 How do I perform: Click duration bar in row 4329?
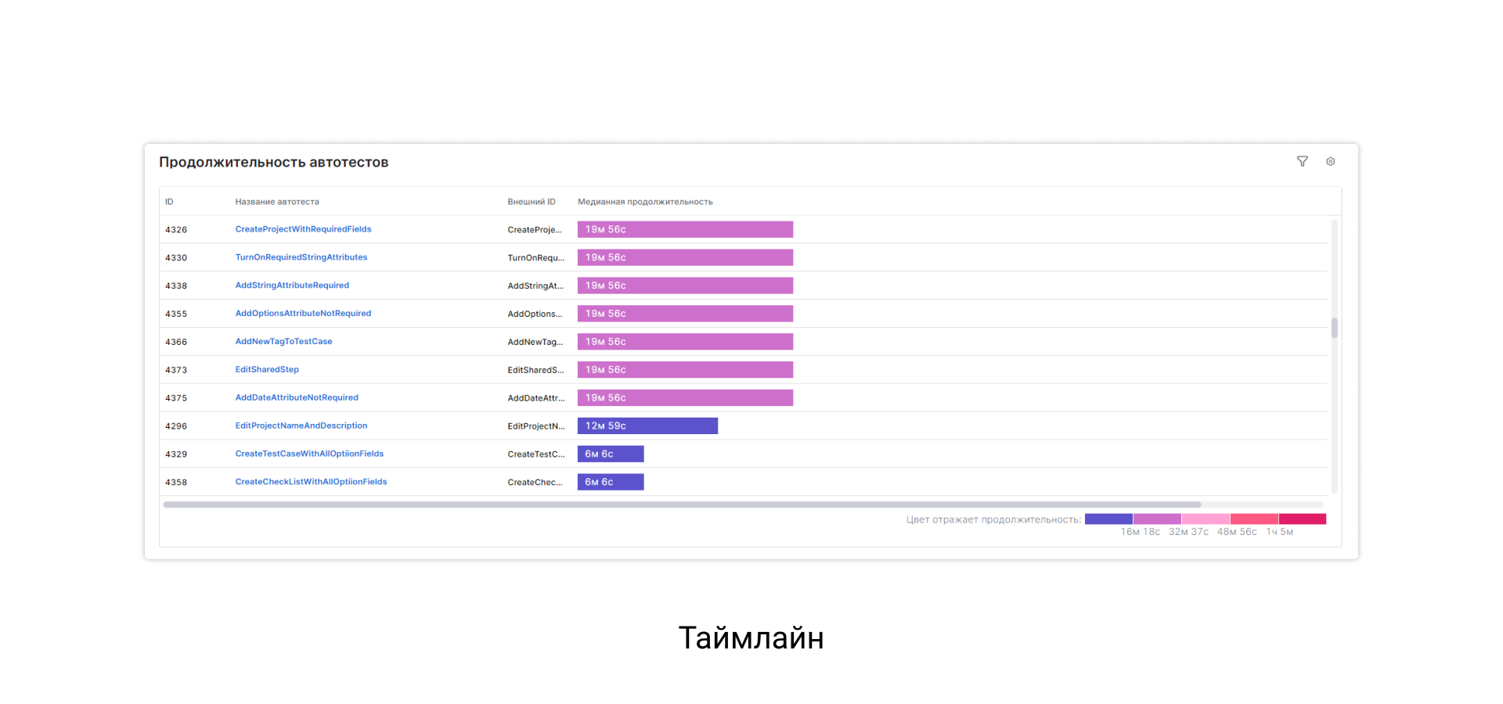tap(611, 454)
